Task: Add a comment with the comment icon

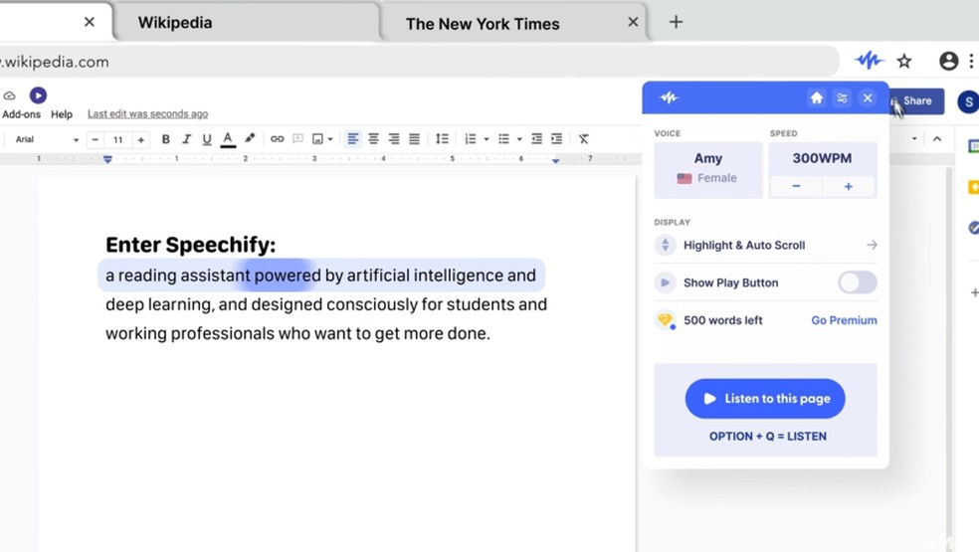Action: (x=297, y=138)
